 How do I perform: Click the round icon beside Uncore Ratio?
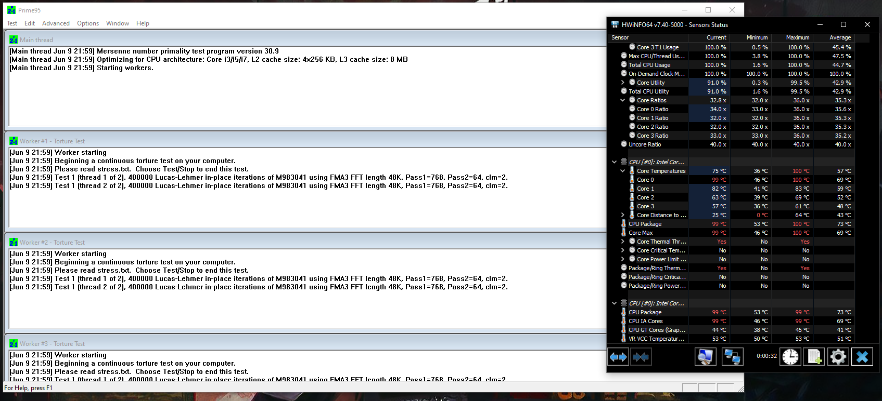[x=624, y=144]
